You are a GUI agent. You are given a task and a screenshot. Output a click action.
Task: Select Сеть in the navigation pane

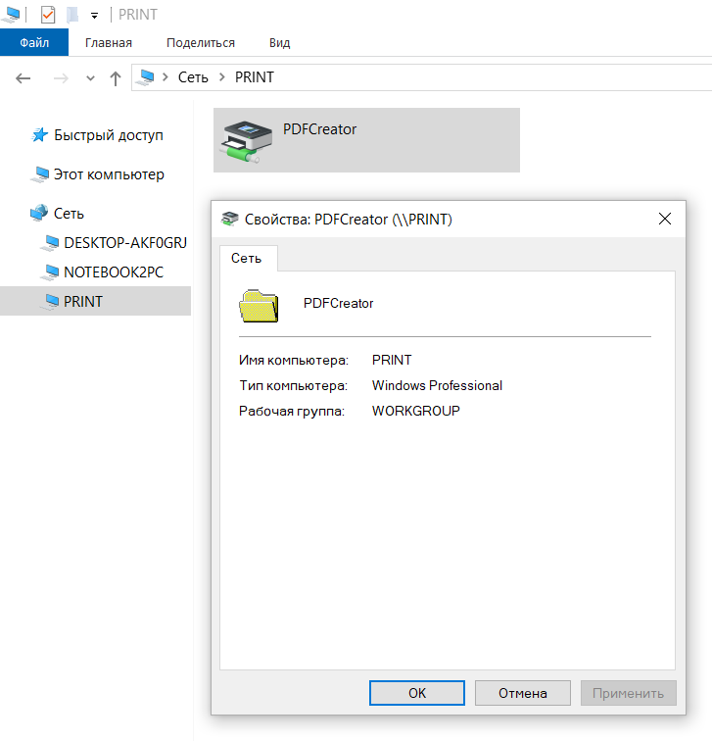click(x=69, y=214)
